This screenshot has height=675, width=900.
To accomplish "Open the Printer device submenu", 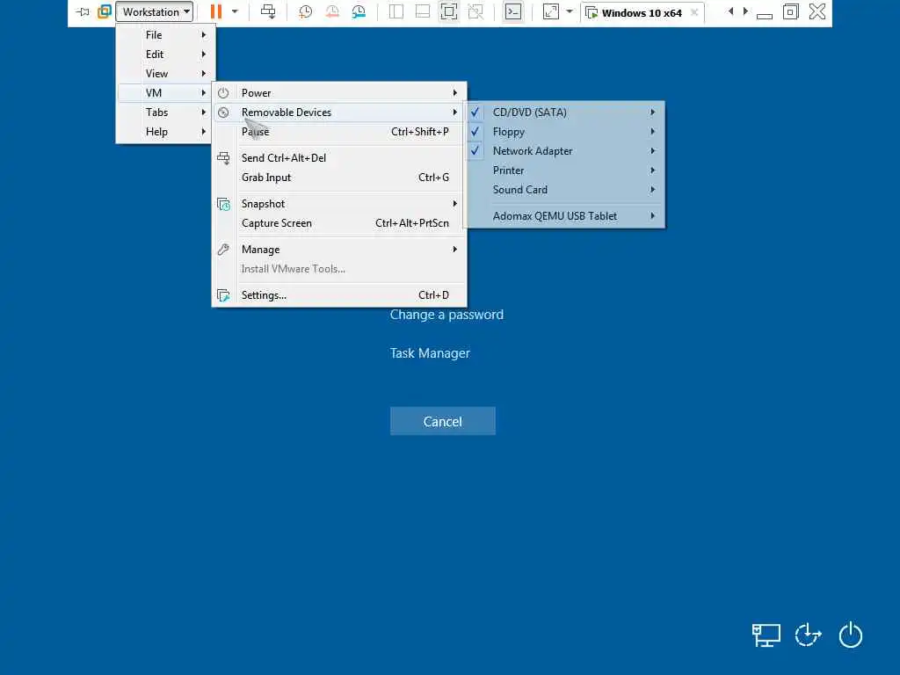I will (565, 171).
